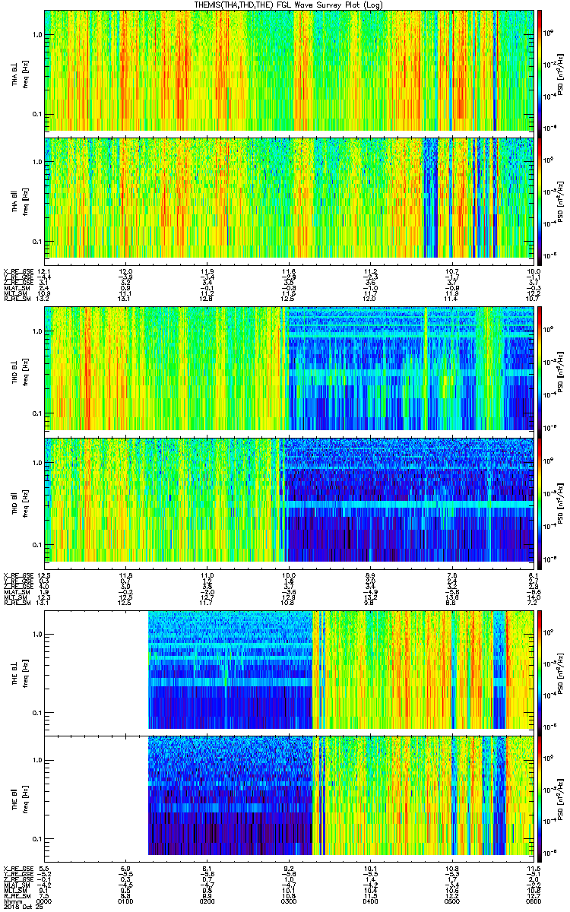Click the "1.0" frequency tick of THA B⊥ panel
This screenshot has width=570, height=912.
point(36,35)
